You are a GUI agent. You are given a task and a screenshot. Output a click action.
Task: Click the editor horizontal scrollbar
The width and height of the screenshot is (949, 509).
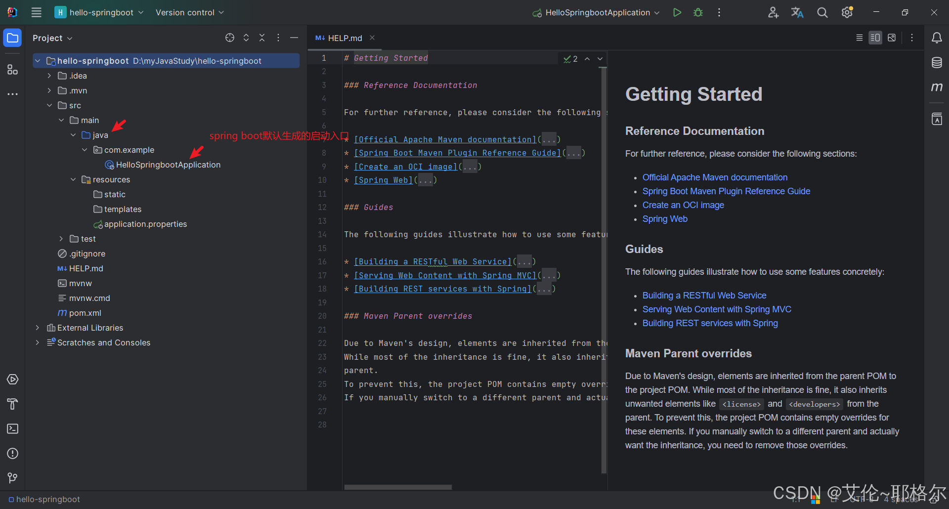pyautogui.click(x=398, y=487)
